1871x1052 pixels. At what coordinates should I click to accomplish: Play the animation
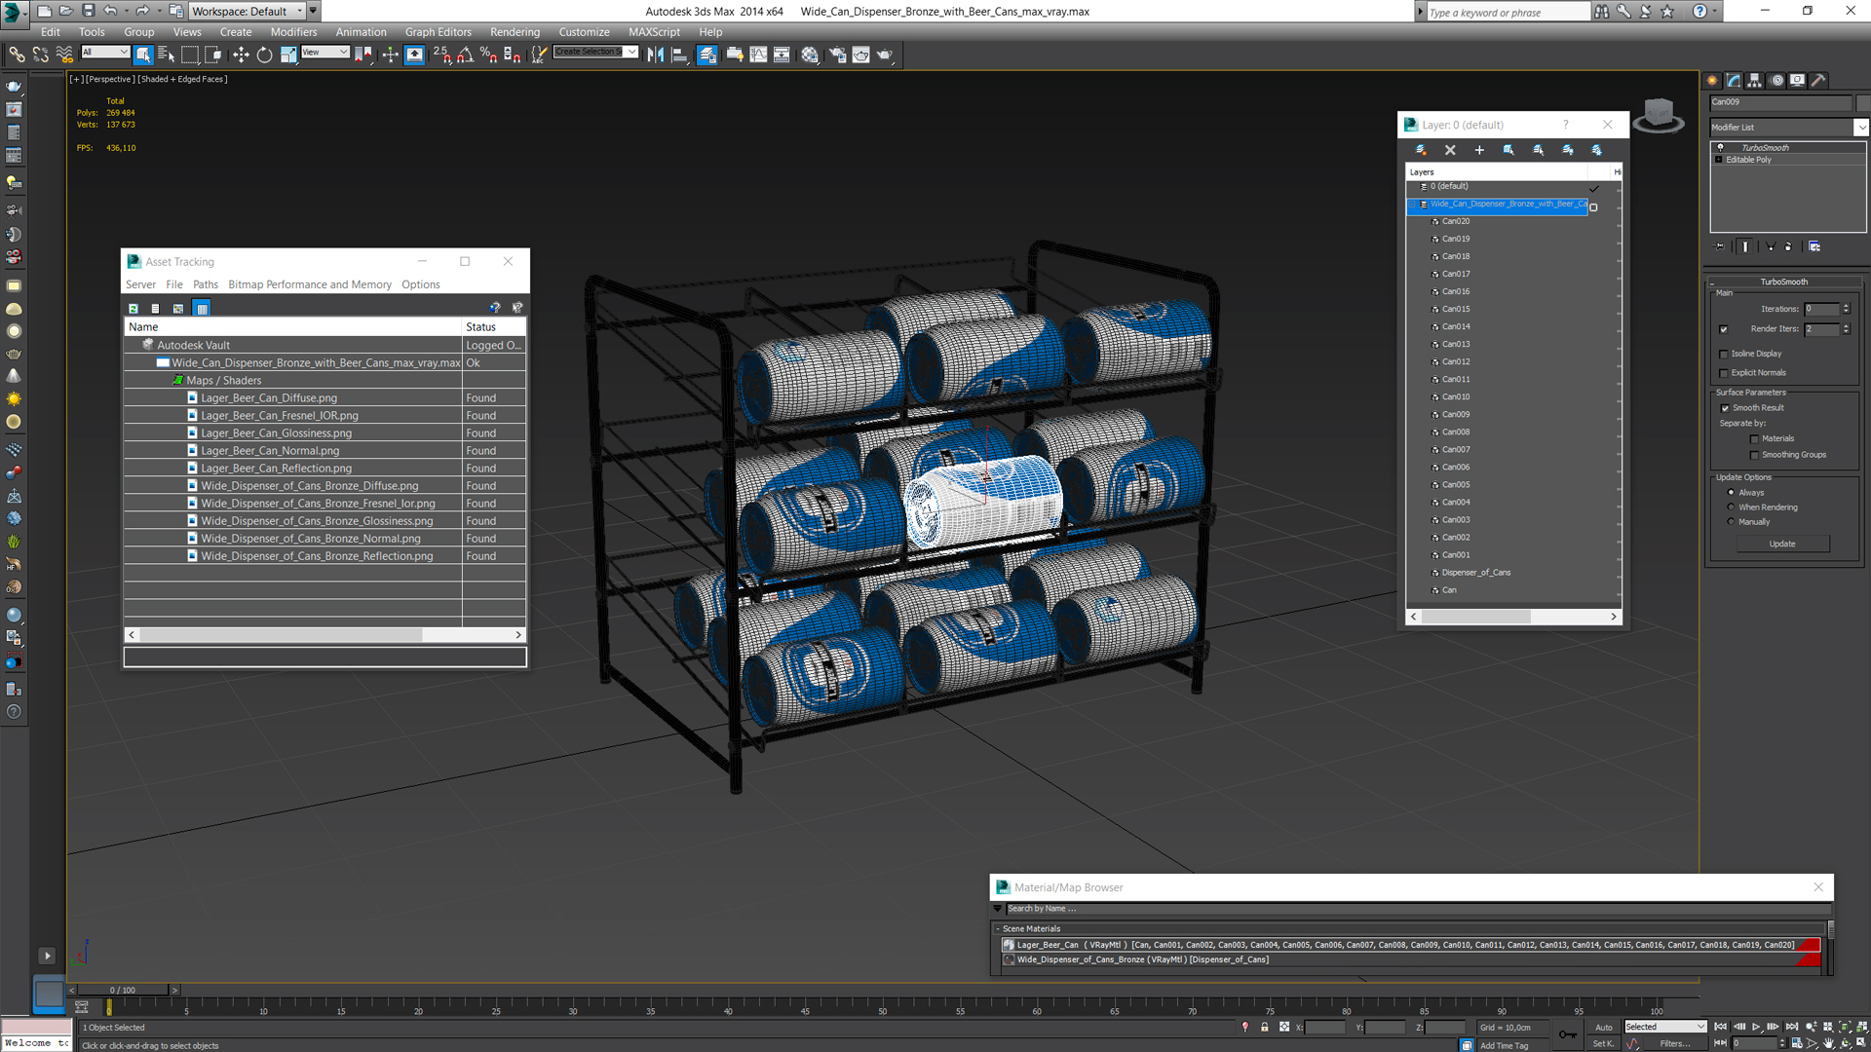click(x=1756, y=1027)
